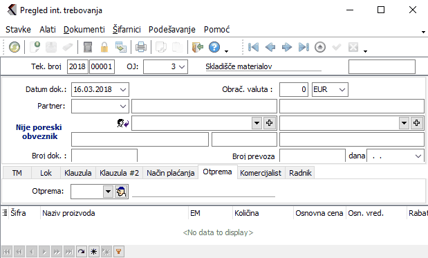Switch to the Lok tab
The width and height of the screenshot is (428, 258).
[46, 173]
